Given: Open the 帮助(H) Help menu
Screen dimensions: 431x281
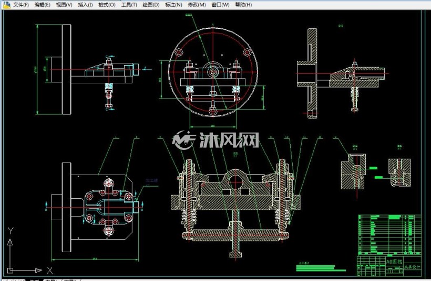Looking at the screenshot, I should (243, 5).
